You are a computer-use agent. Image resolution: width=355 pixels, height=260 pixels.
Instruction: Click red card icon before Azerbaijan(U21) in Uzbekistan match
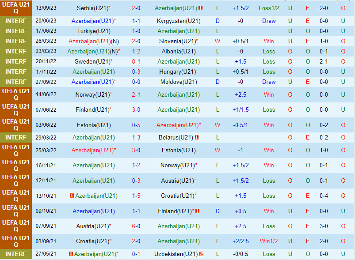71,254
